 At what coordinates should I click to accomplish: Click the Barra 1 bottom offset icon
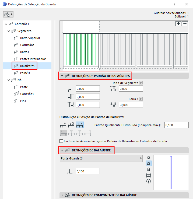(x=113, y=105)
